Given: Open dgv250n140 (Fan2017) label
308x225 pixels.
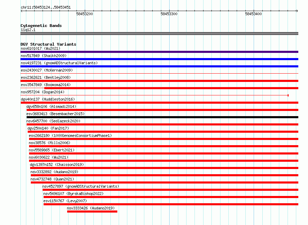Looking at the screenshot, I should [48, 128].
